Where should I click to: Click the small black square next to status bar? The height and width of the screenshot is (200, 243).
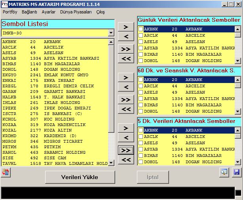pyautogui.click(x=238, y=193)
